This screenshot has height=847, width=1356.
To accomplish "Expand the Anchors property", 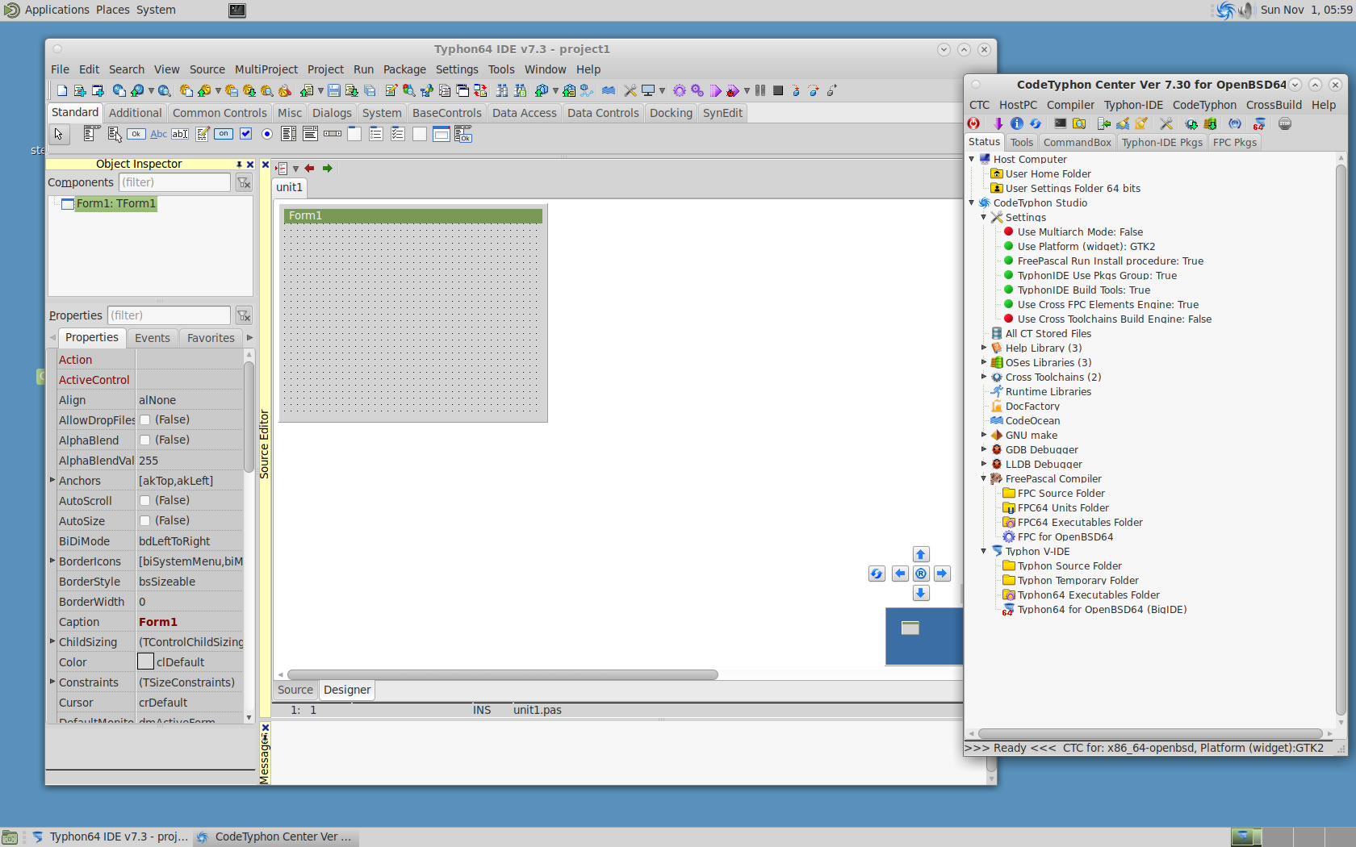I will (52, 480).
